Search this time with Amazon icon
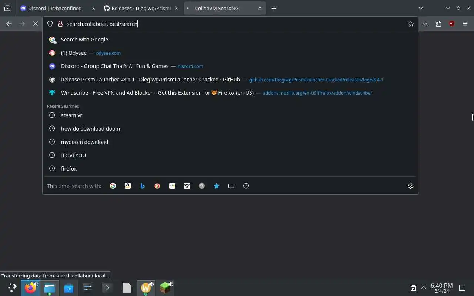Viewport: 474px width, 296px height. coord(128,186)
